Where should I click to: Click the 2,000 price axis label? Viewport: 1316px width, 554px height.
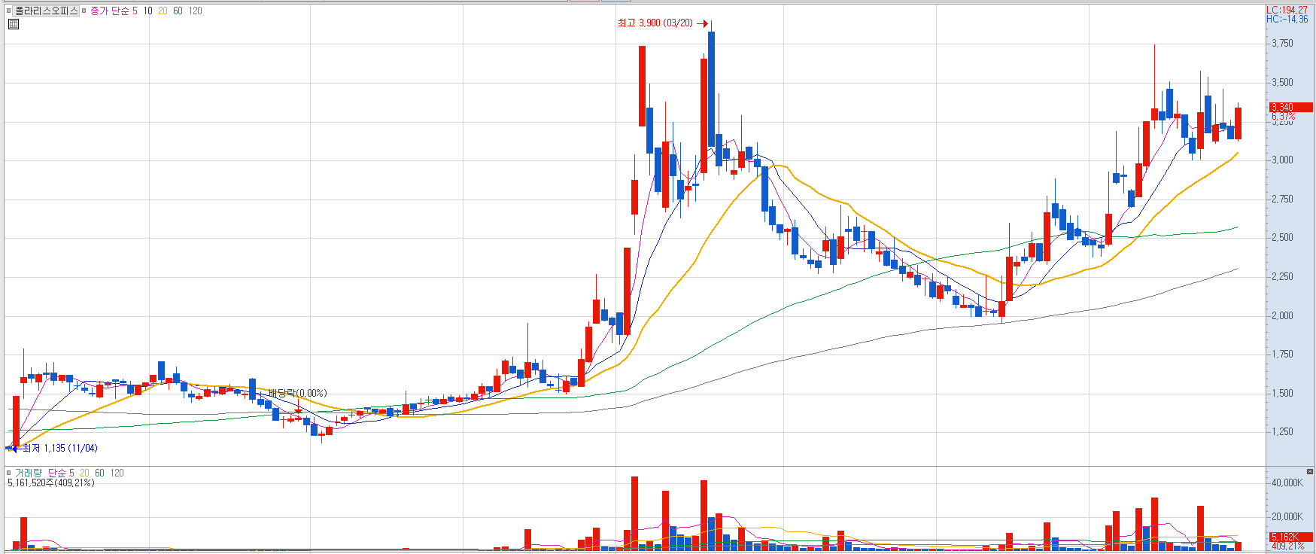(1282, 316)
